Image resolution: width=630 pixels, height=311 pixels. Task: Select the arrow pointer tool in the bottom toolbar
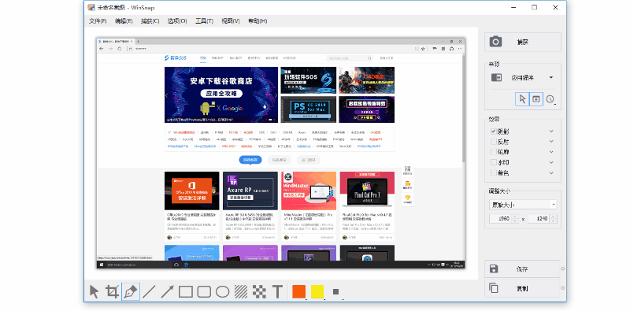click(94, 291)
